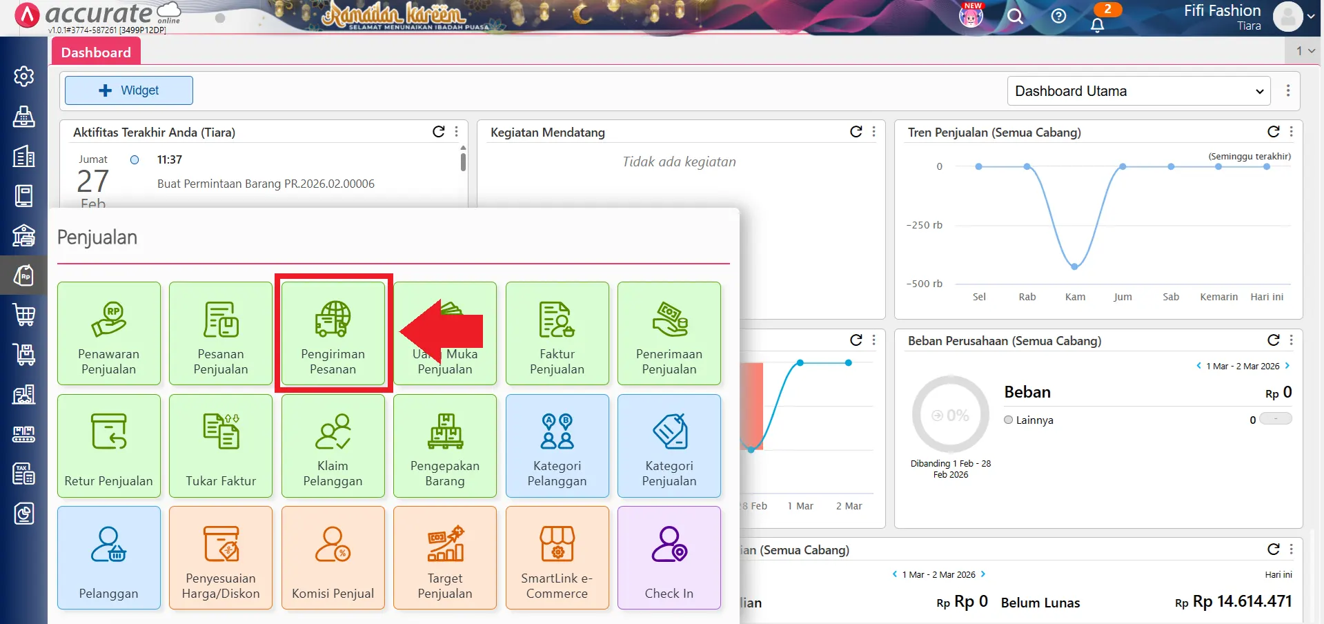
Task: Click the settings gear in sidebar
Action: click(x=24, y=76)
